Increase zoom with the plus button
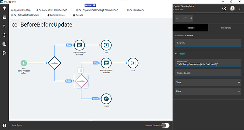This screenshot has width=244, height=130. 191,18
